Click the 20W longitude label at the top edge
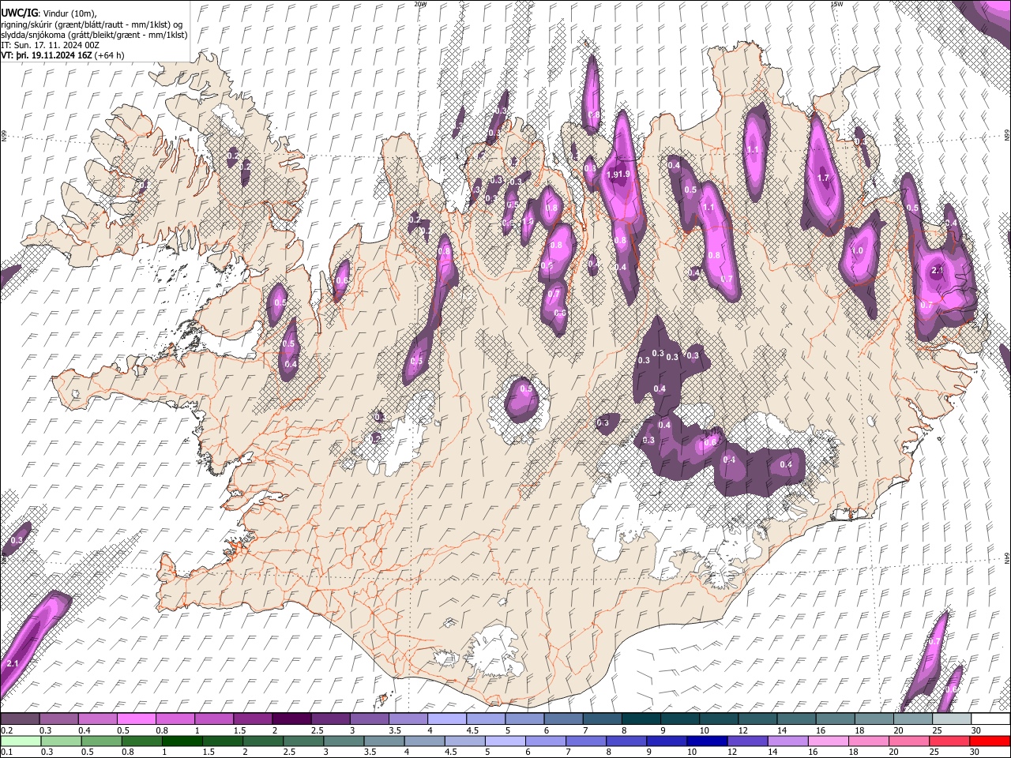Viewport: 1011px width, 758px height. tap(420, 4)
